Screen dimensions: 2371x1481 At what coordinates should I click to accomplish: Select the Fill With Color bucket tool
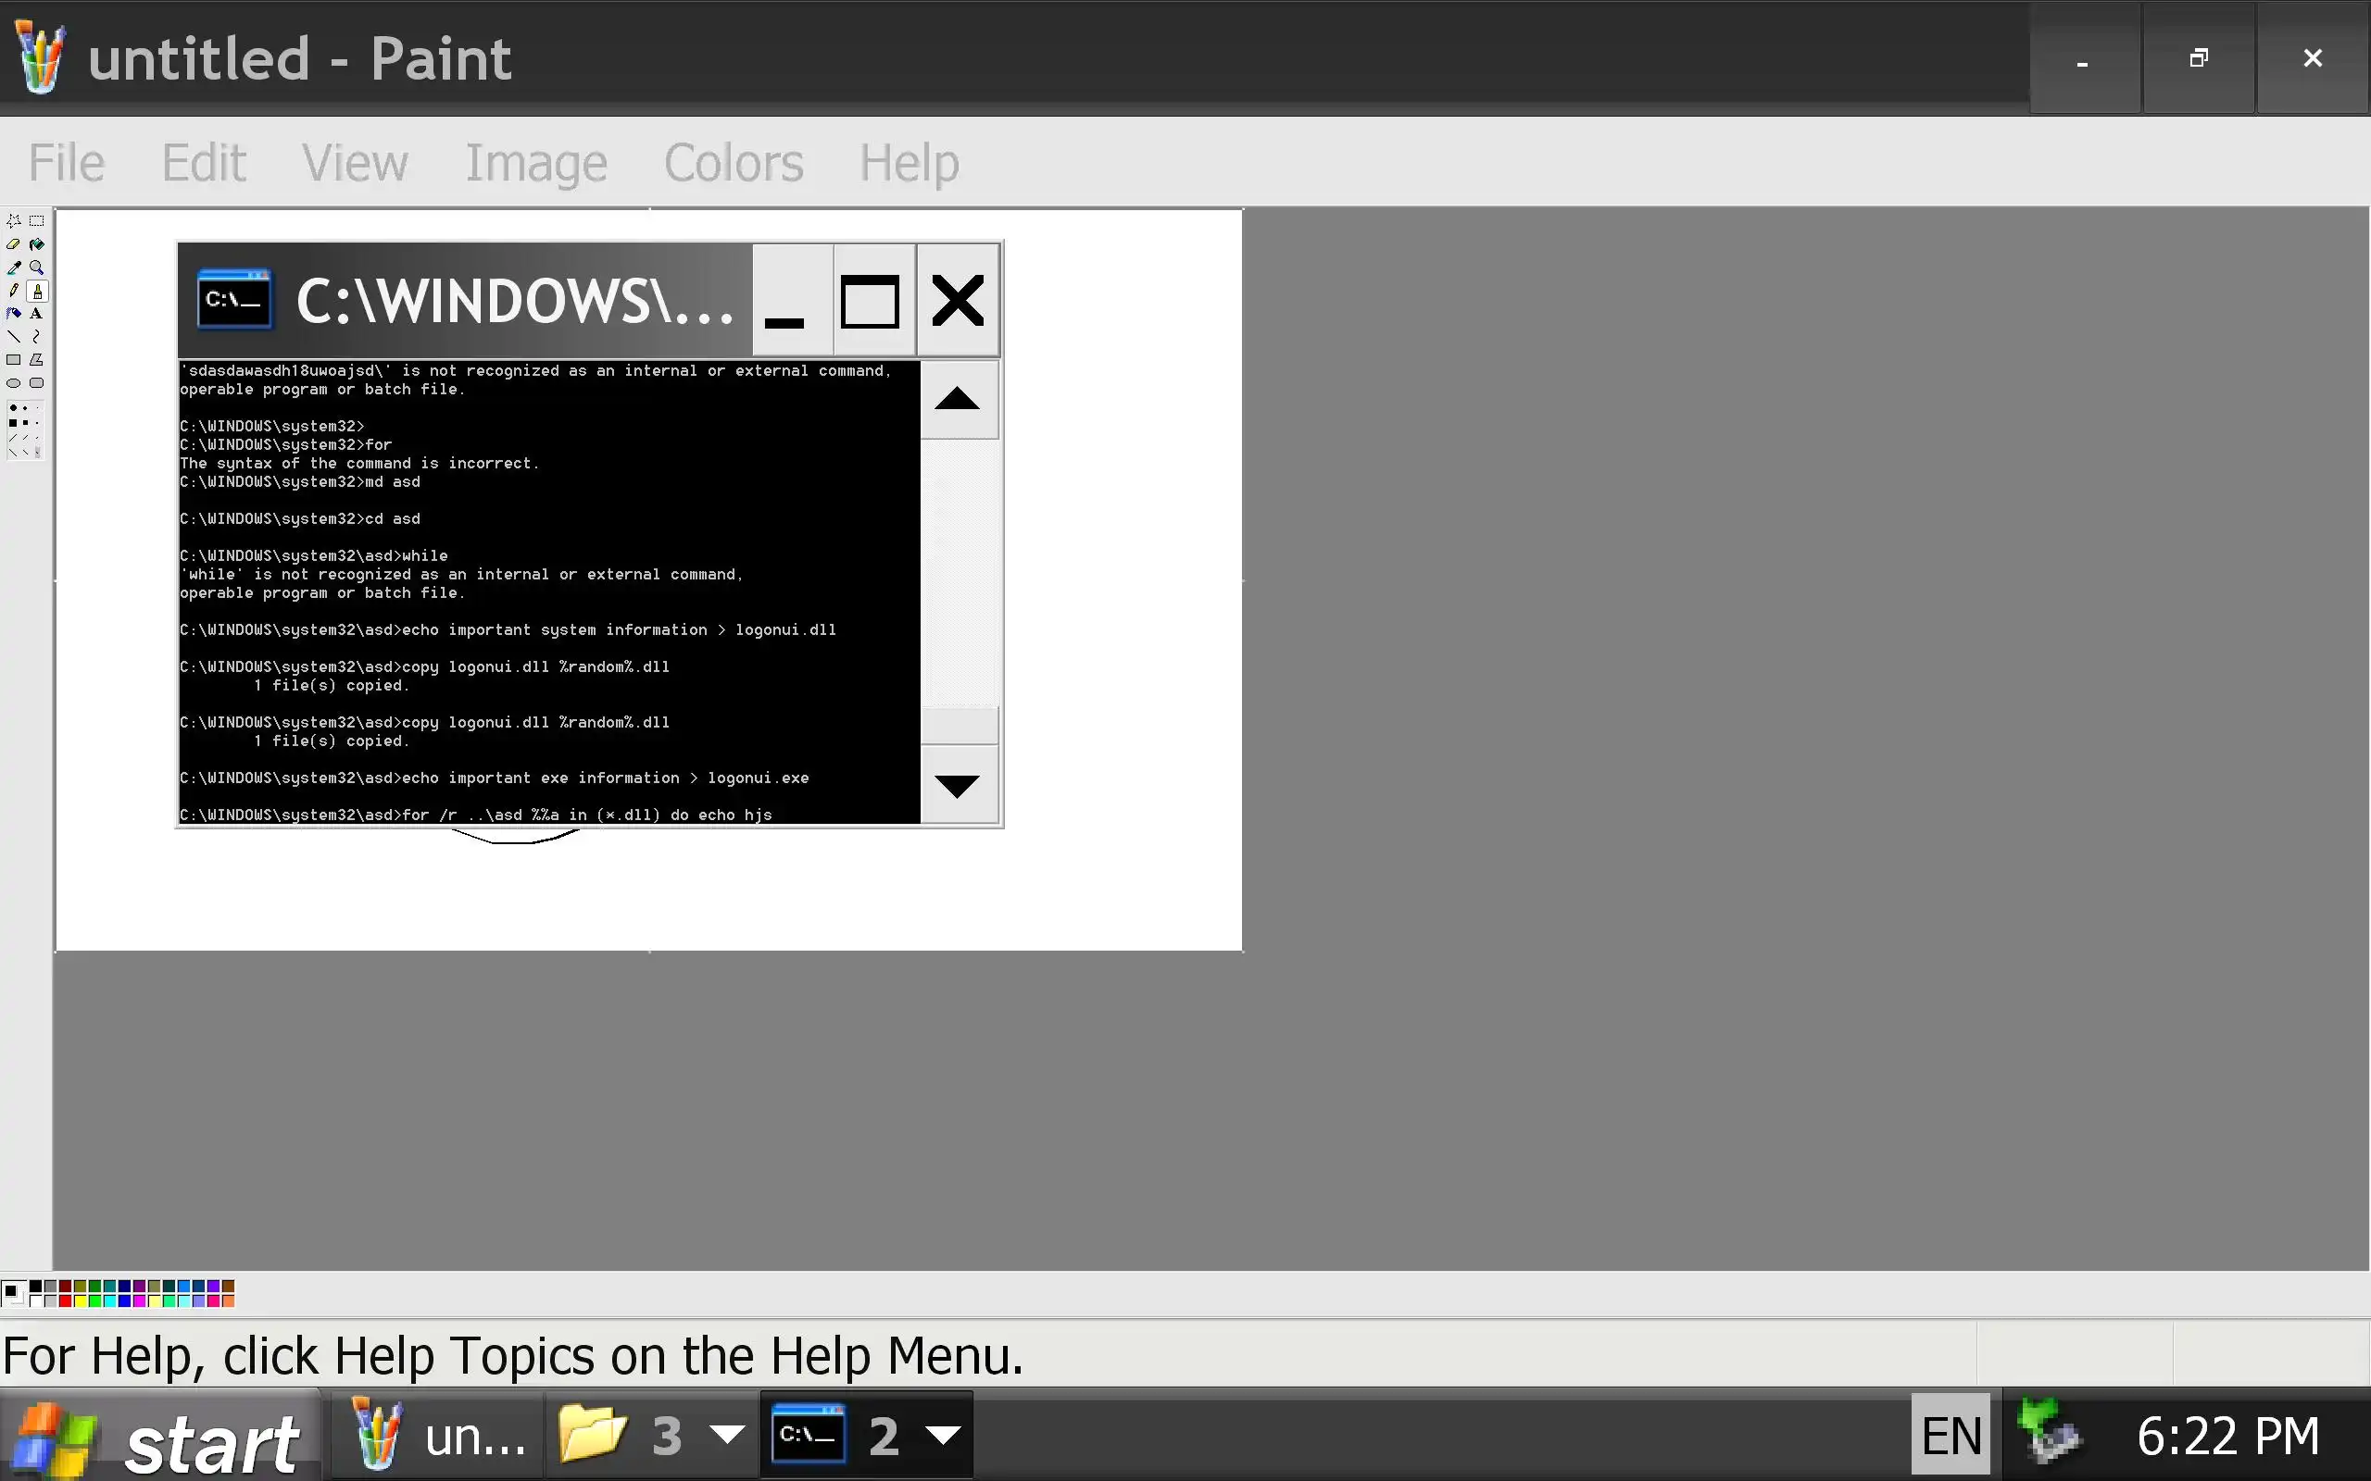37,243
